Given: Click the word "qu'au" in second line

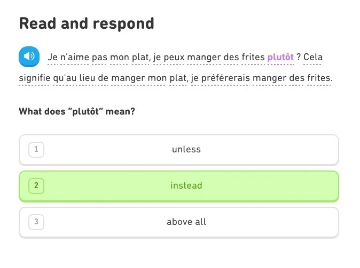Looking at the screenshot, I should [x=65, y=78].
